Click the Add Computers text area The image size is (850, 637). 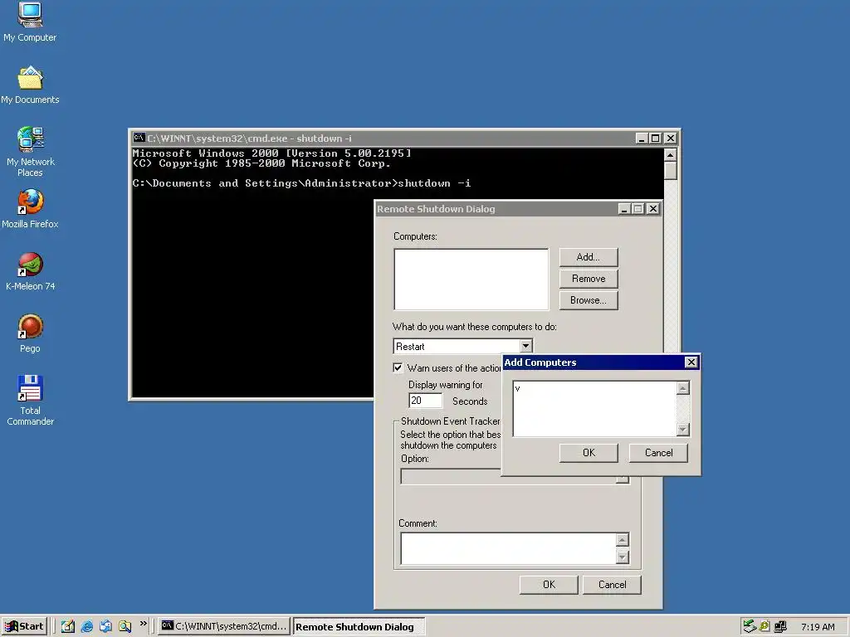(594, 408)
